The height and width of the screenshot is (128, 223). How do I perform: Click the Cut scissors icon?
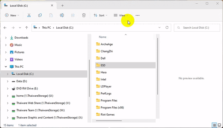tap(29, 15)
